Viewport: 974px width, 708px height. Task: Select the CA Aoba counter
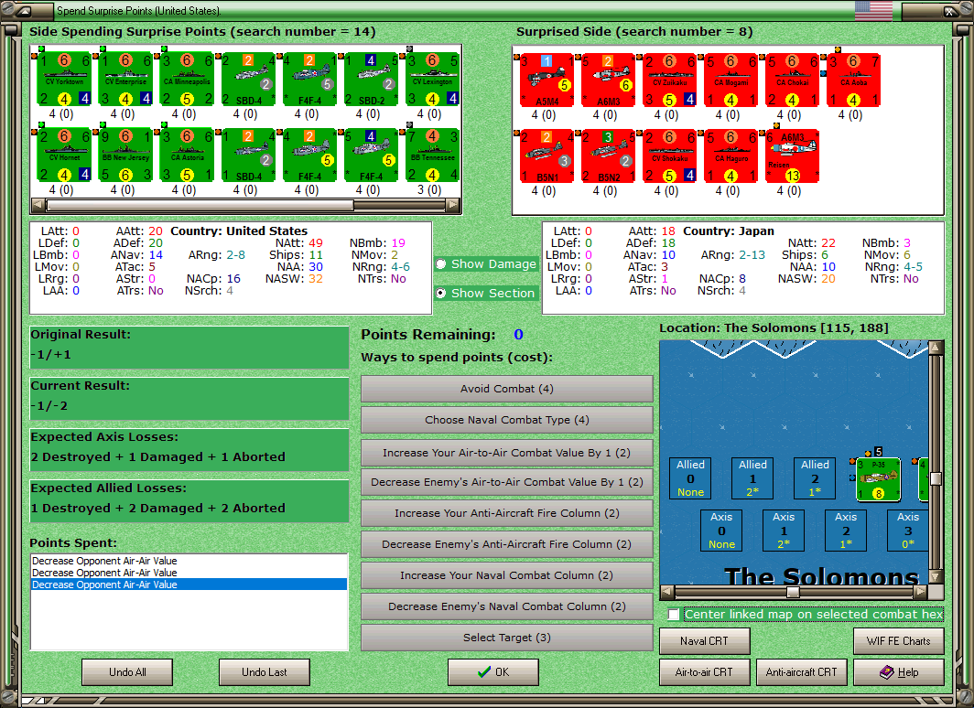pos(854,80)
